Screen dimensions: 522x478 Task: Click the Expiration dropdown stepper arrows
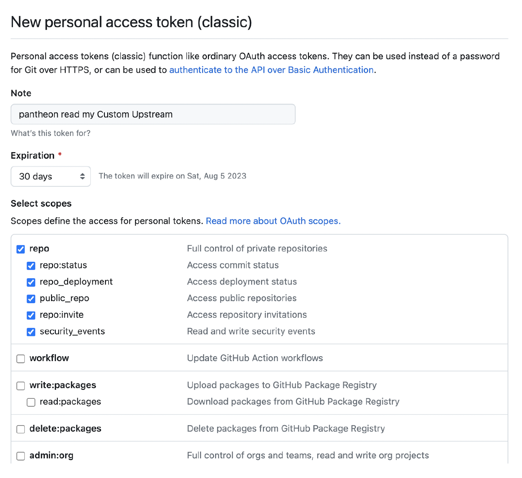point(82,176)
